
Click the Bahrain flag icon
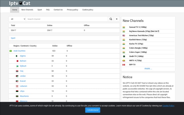[17, 61]
